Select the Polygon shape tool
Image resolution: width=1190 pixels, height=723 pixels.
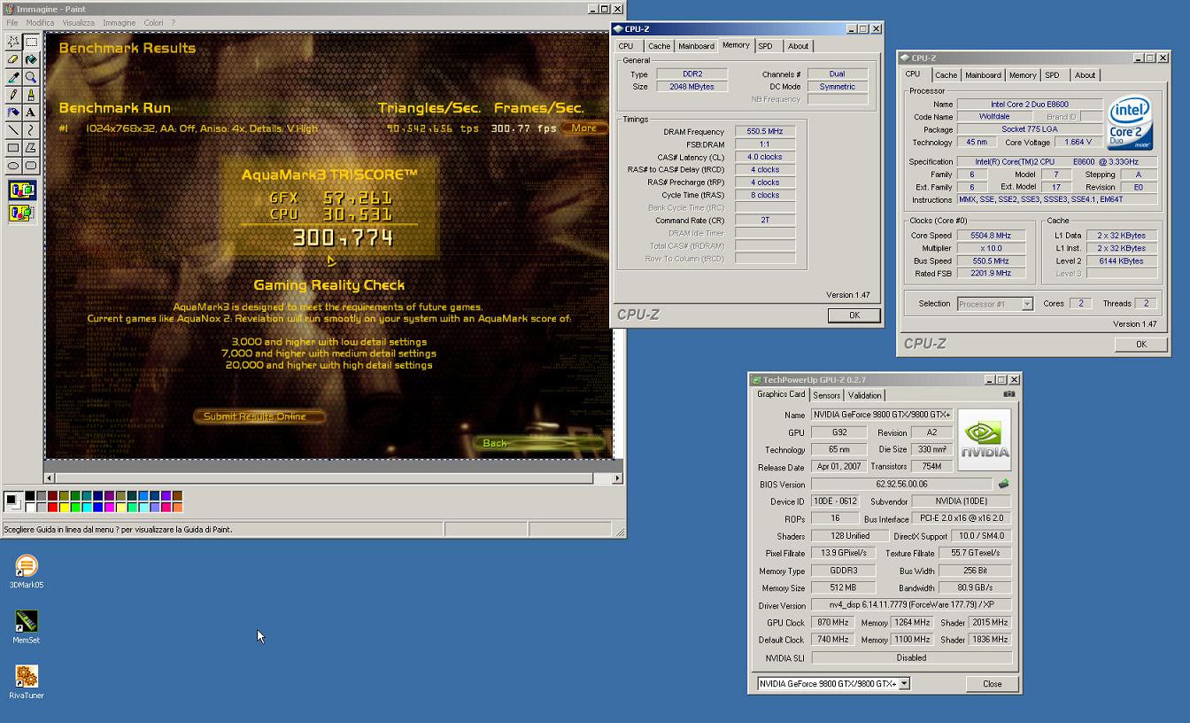[x=31, y=148]
